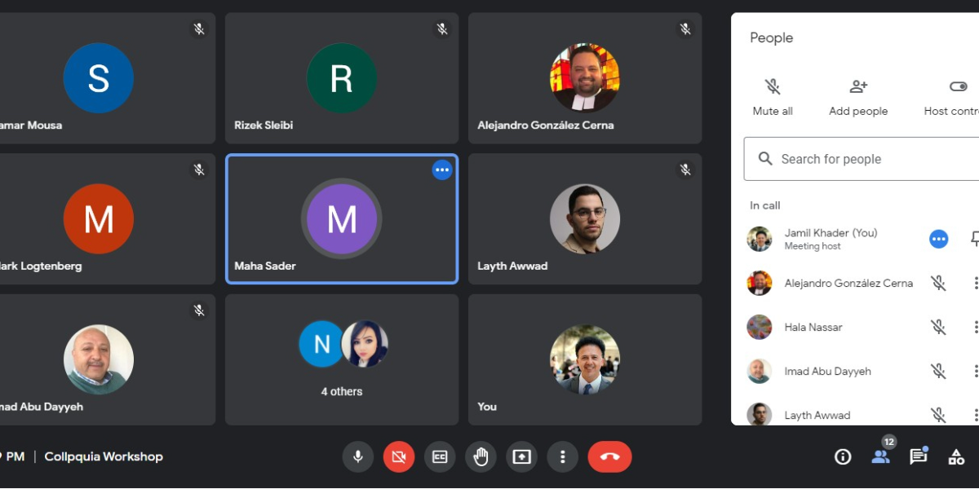Click muted mic icon on Layth Awwad tile
Image resolution: width=979 pixels, height=489 pixels.
685,170
